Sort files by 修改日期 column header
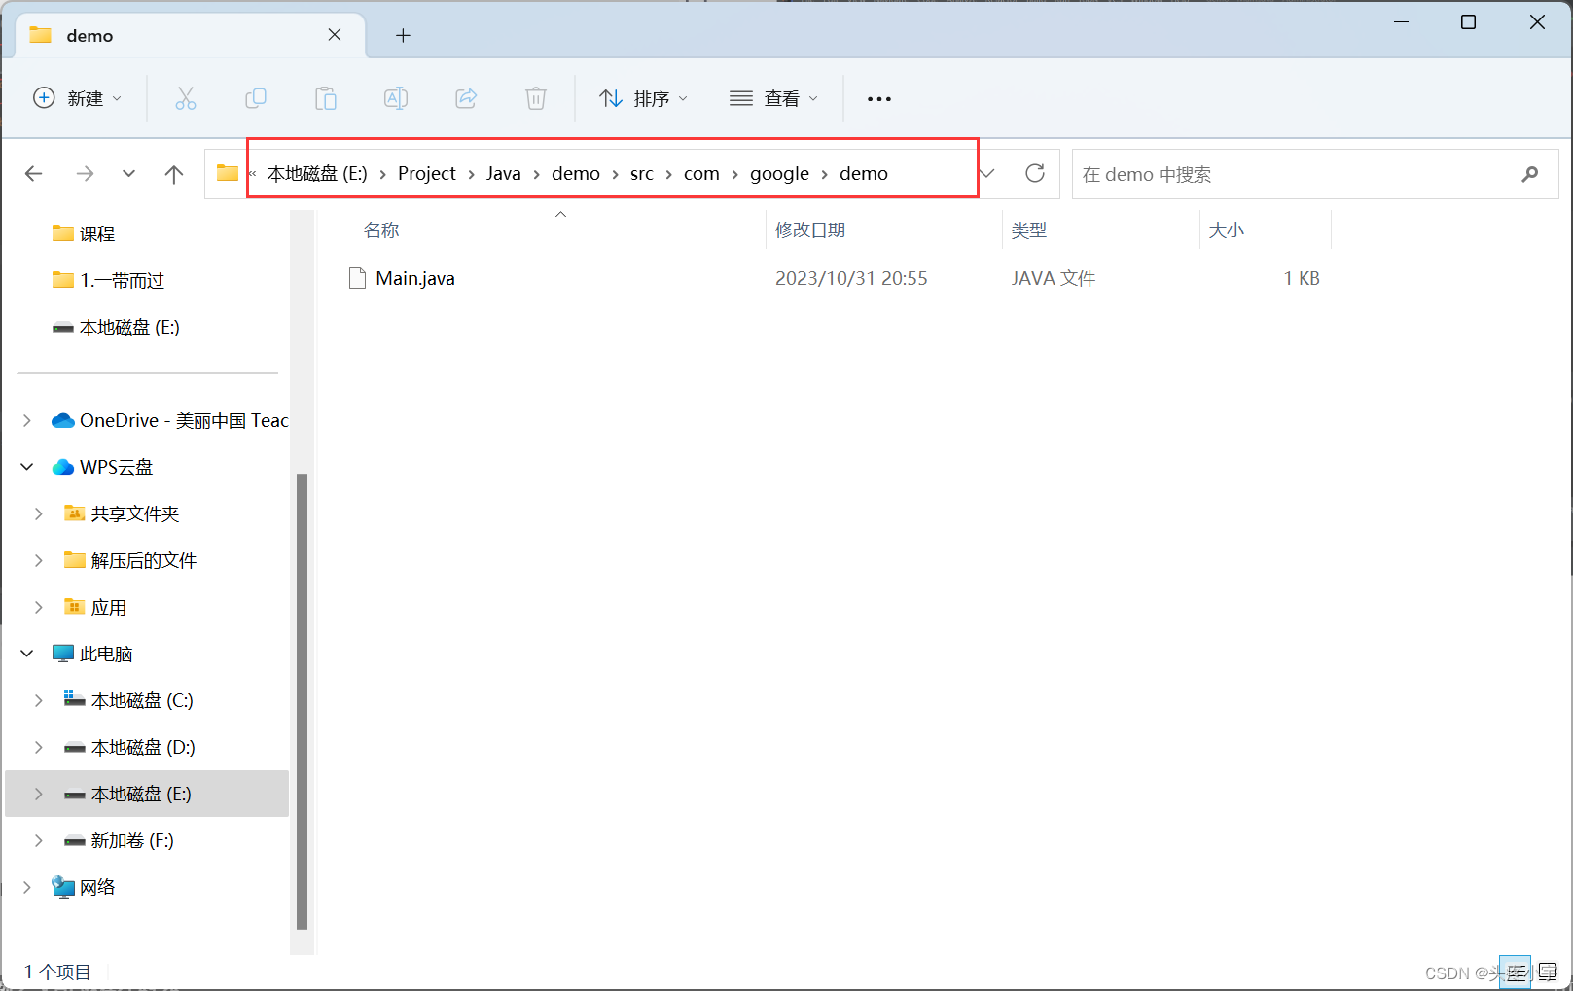Viewport: 1573px width, 991px height. [811, 230]
